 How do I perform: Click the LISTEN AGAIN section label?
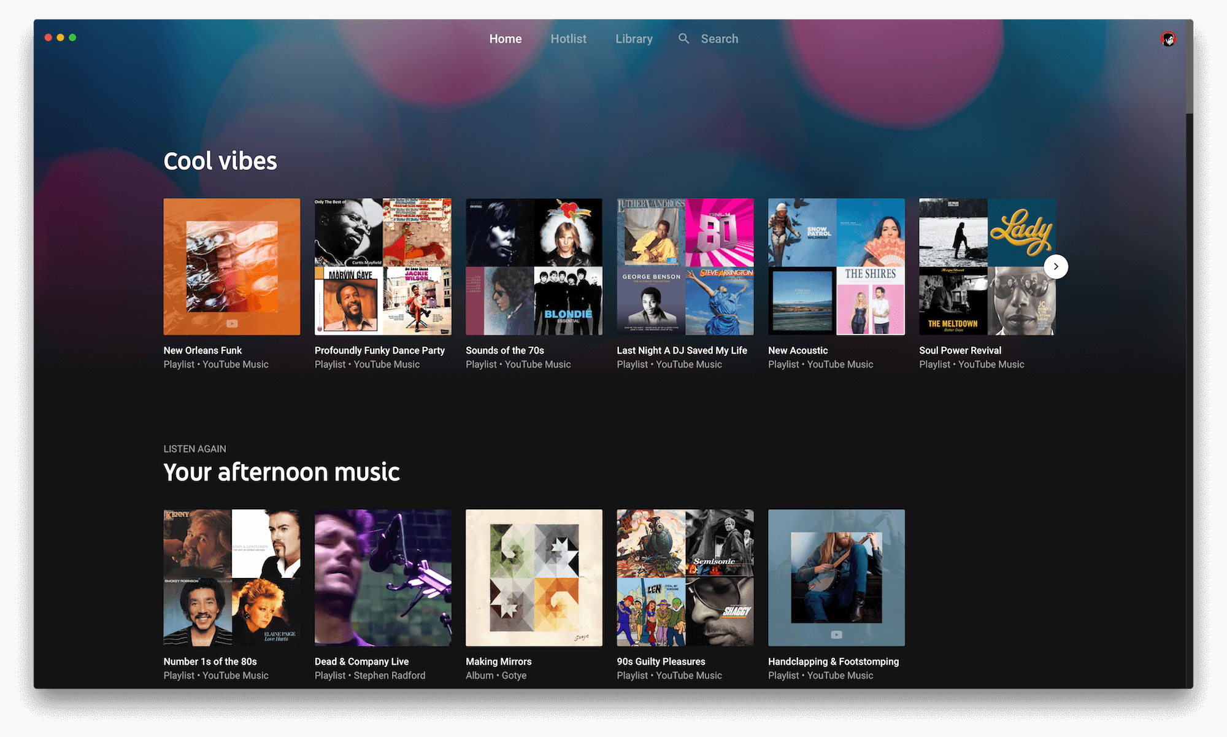point(194,449)
